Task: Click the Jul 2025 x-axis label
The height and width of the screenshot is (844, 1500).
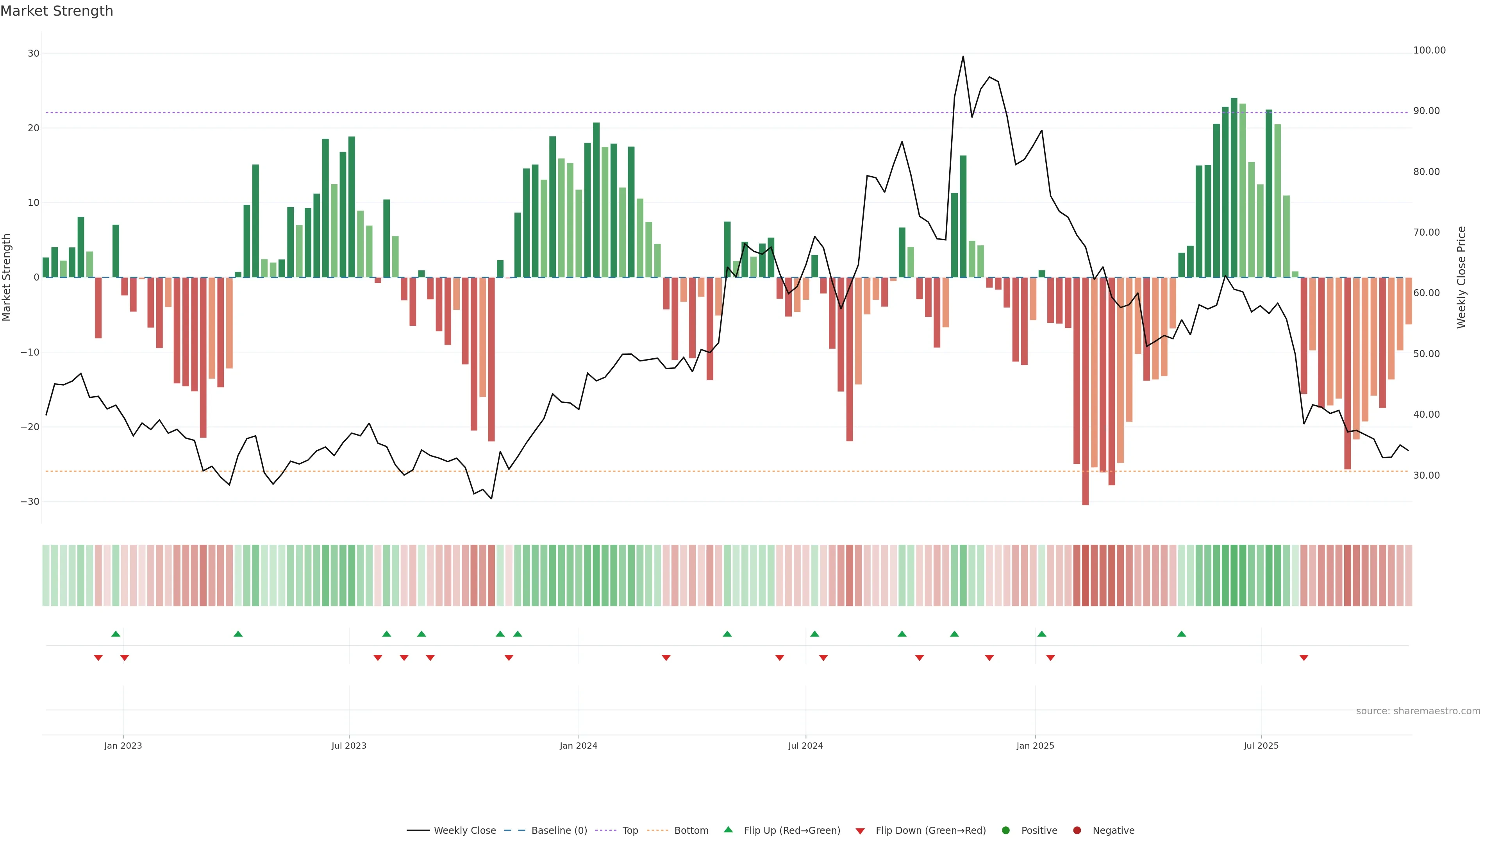Action: coord(1261,746)
